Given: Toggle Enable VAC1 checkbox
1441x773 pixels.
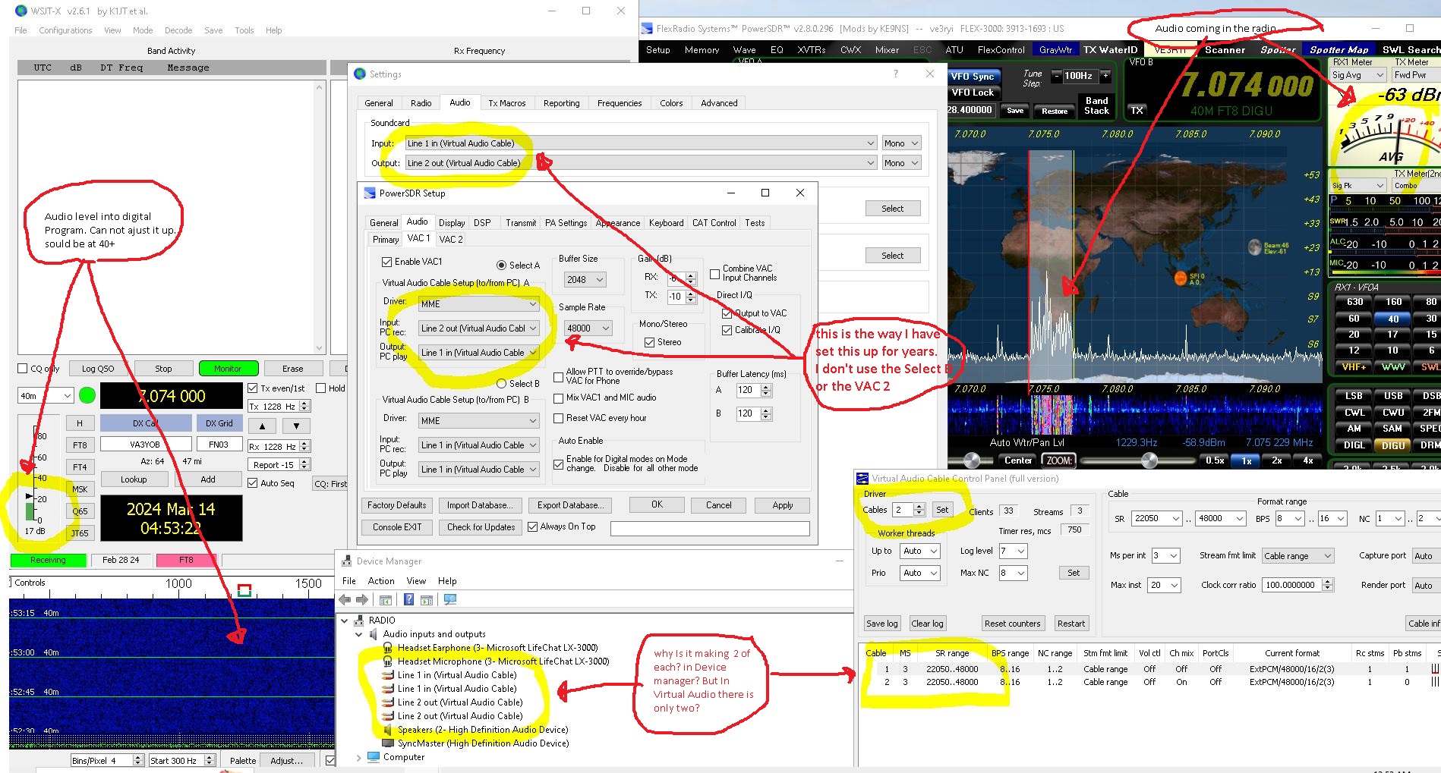Looking at the screenshot, I should click(x=386, y=262).
